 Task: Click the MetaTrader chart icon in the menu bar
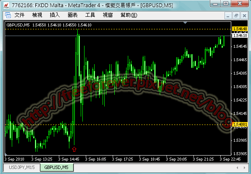pos(8,16)
